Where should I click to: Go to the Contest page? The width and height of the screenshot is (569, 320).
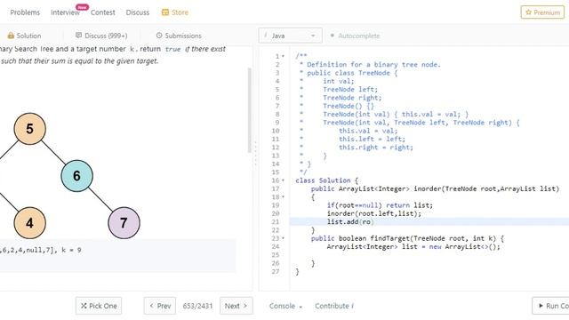(x=103, y=12)
